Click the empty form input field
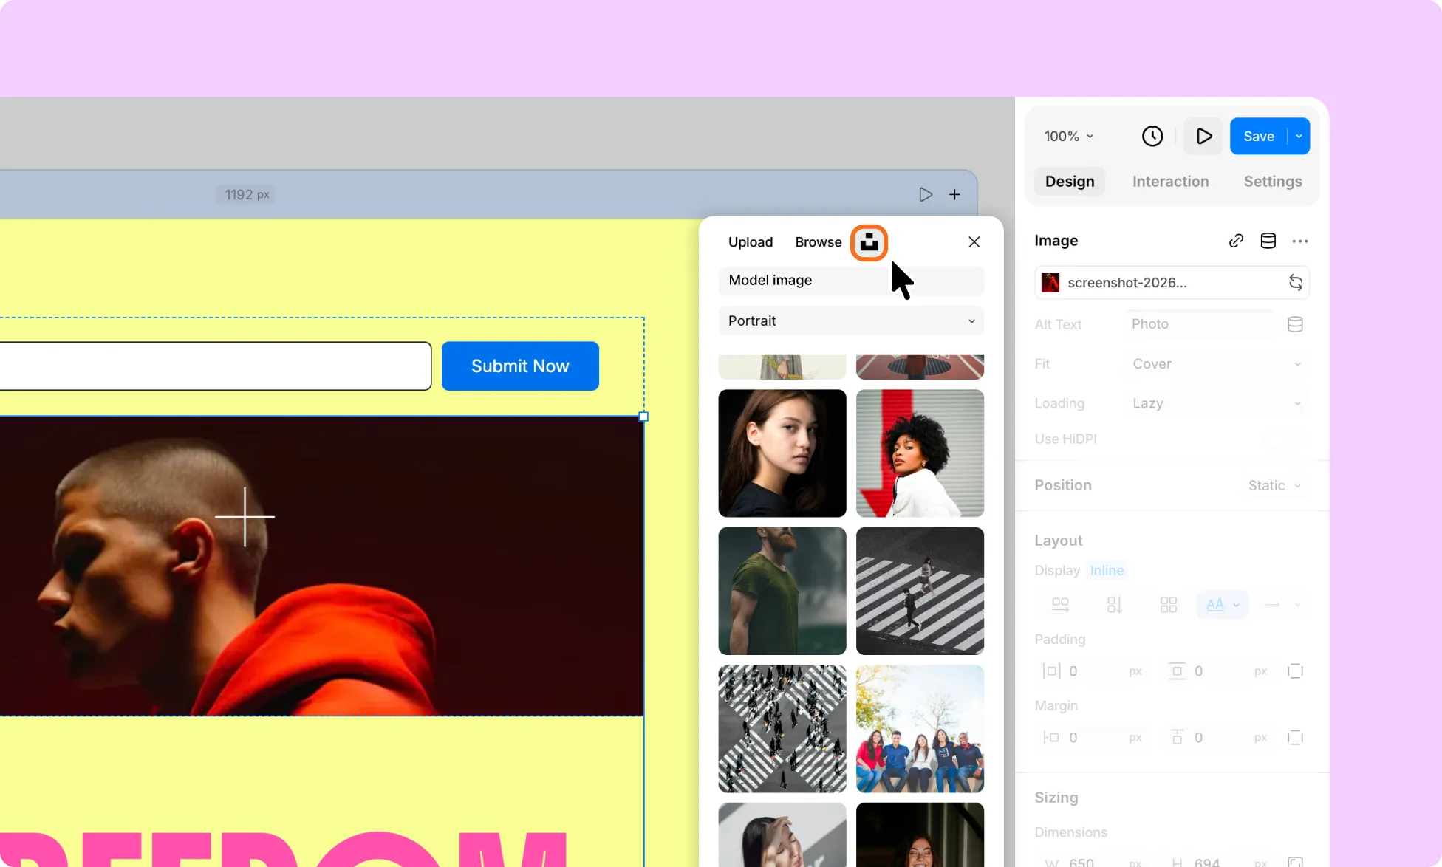1442x867 pixels. 215,366
